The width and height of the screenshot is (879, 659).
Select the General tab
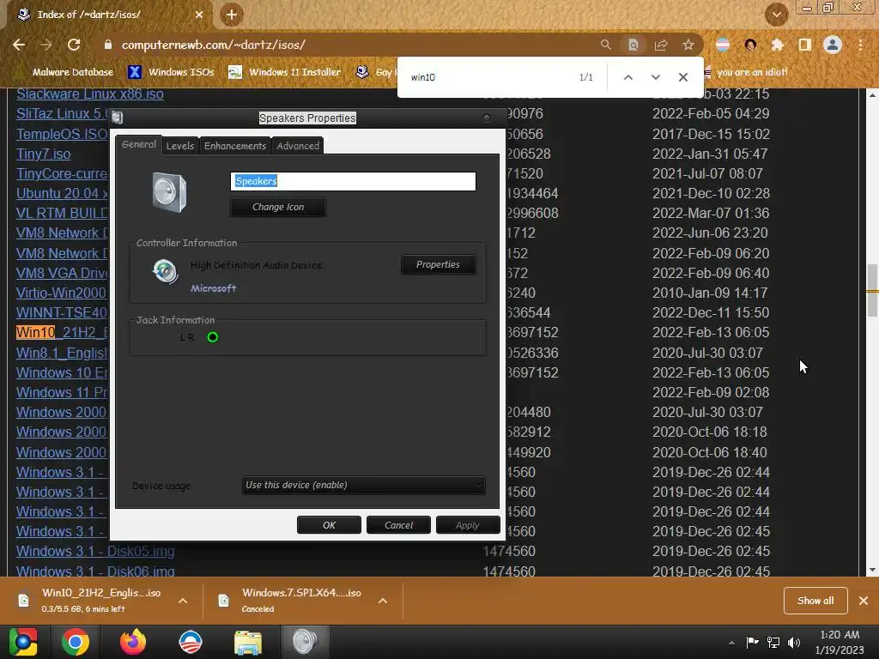coord(138,144)
